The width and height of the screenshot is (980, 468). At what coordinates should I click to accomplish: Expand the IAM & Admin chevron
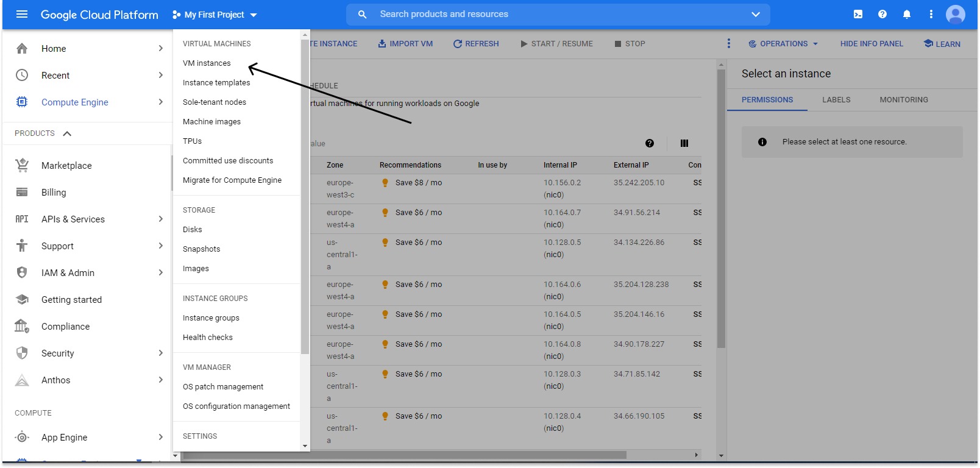(x=160, y=272)
